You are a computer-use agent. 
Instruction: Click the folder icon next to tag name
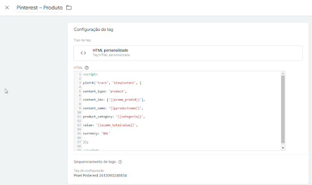point(69,7)
